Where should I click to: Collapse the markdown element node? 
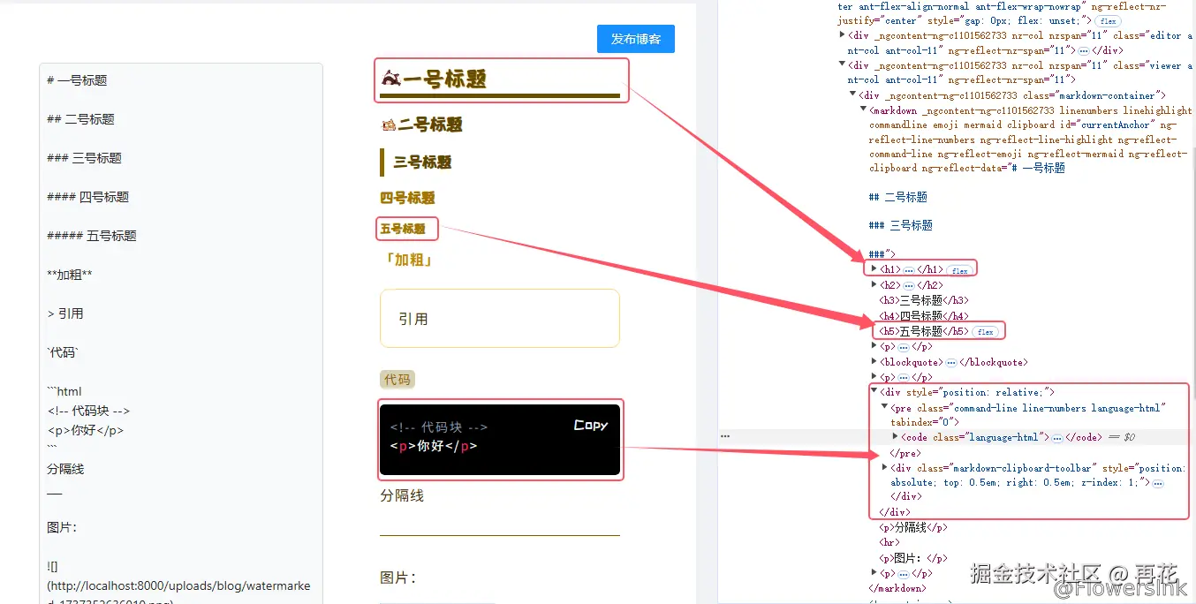click(x=863, y=110)
